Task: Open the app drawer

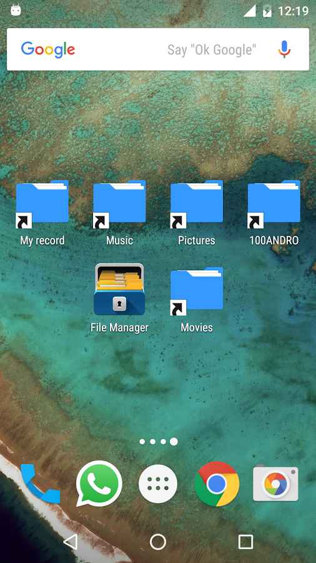Action: coord(158,484)
